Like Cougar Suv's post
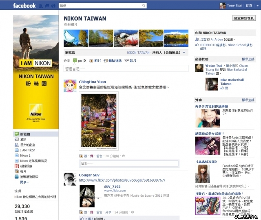 [x=85, y=212]
